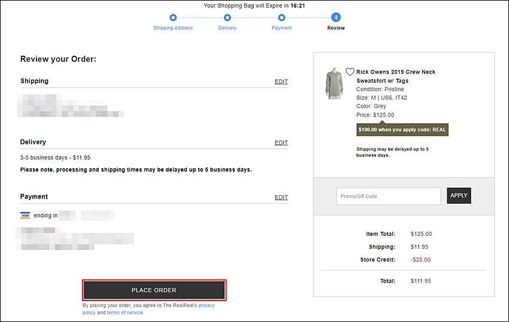Click the Size: M | US6, IT42 text
The height and width of the screenshot is (322, 509).
coord(381,98)
